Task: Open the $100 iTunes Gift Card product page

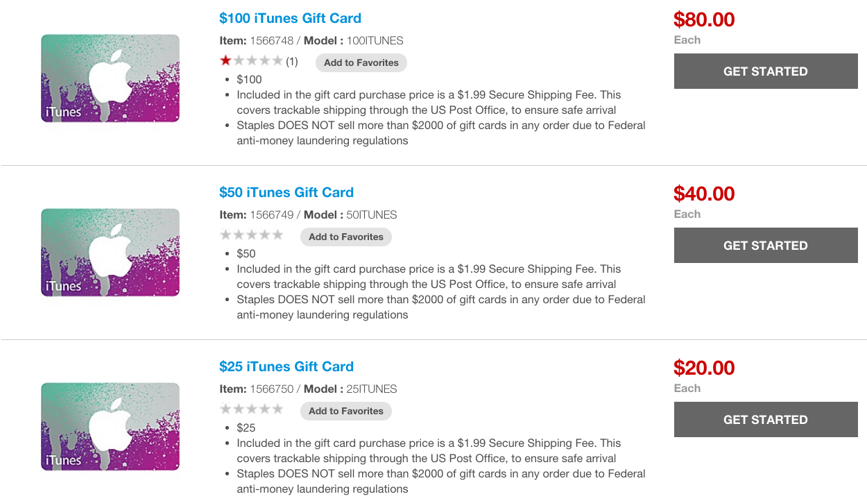Action: (x=290, y=17)
